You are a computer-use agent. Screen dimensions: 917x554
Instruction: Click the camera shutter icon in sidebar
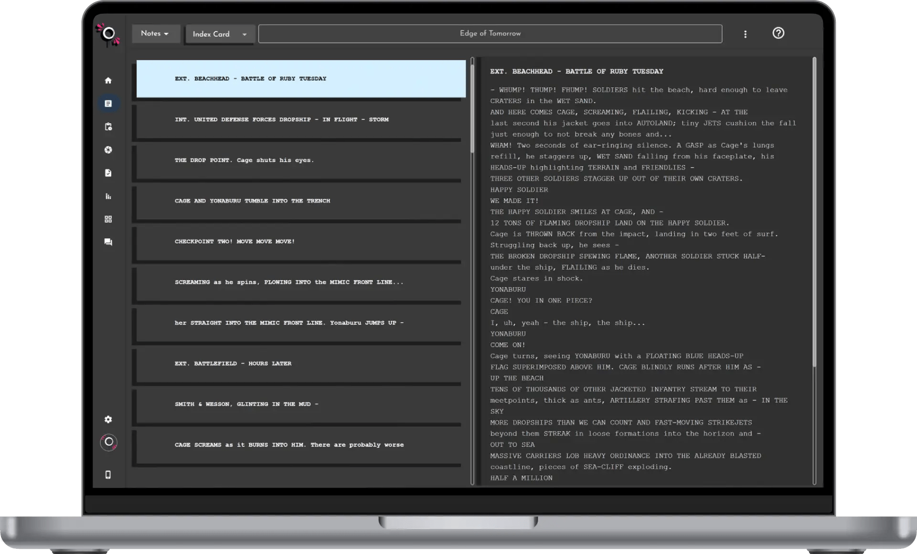click(108, 150)
